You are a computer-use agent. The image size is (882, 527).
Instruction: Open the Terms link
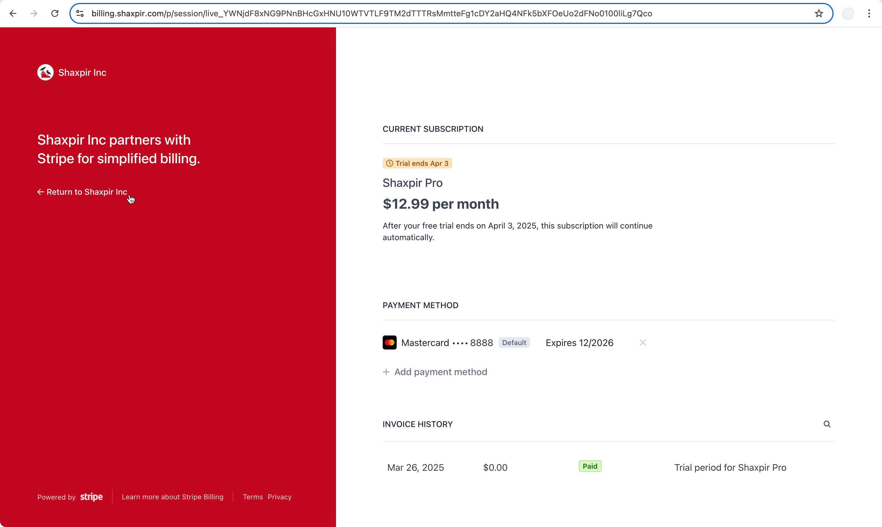pos(253,497)
